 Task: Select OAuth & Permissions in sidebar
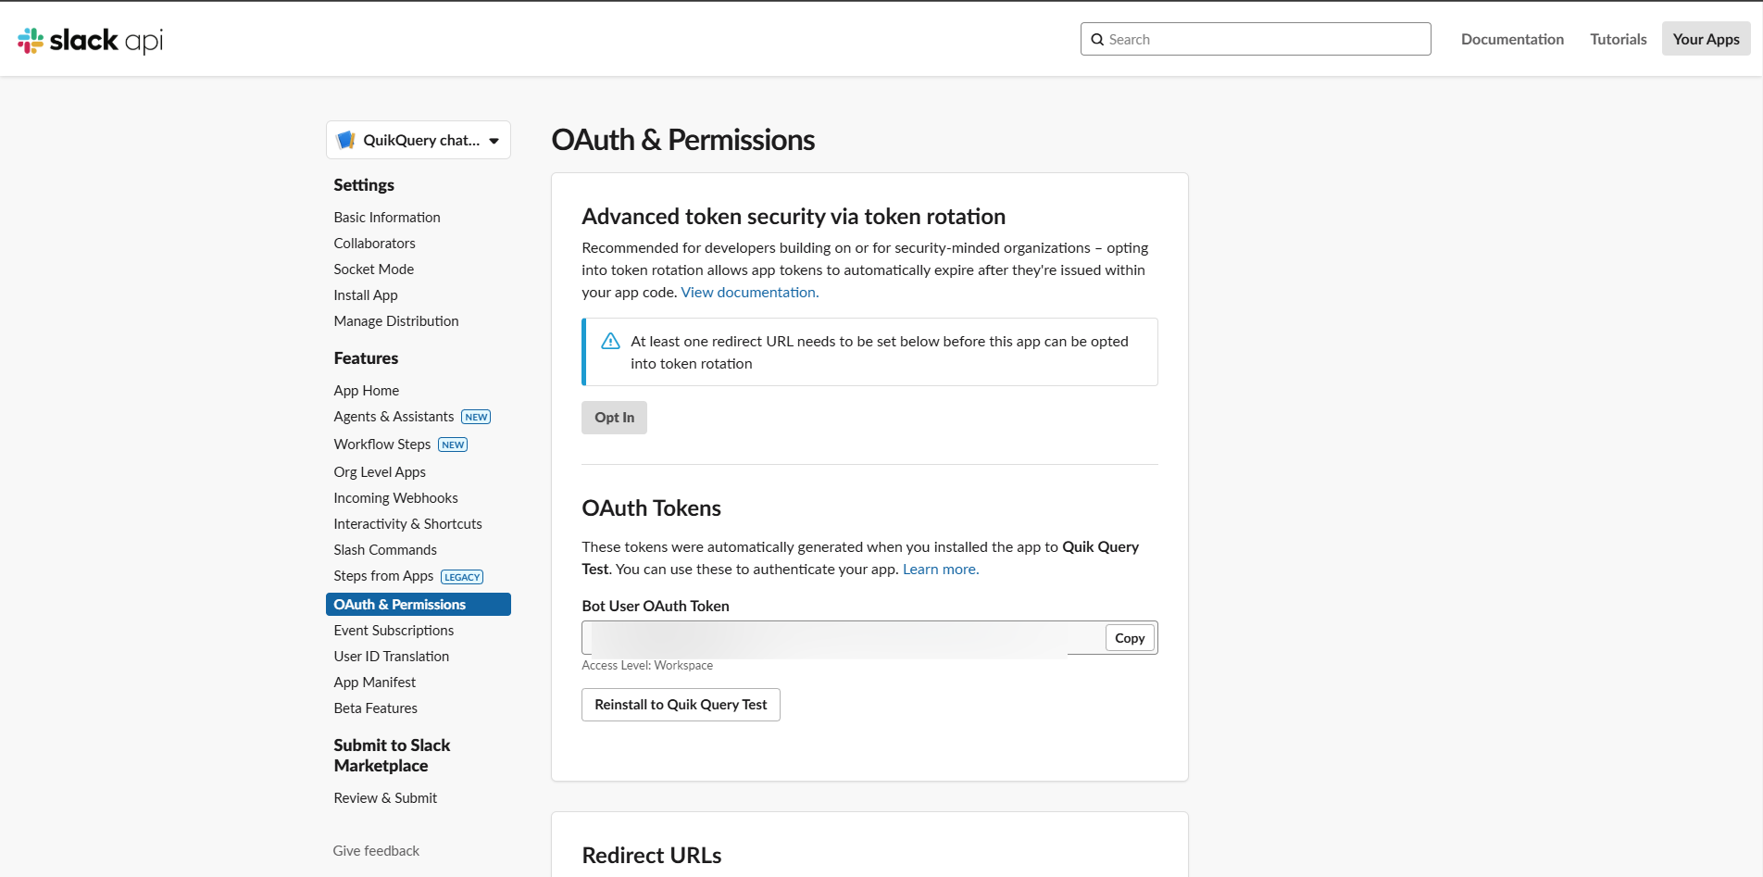pyautogui.click(x=419, y=605)
